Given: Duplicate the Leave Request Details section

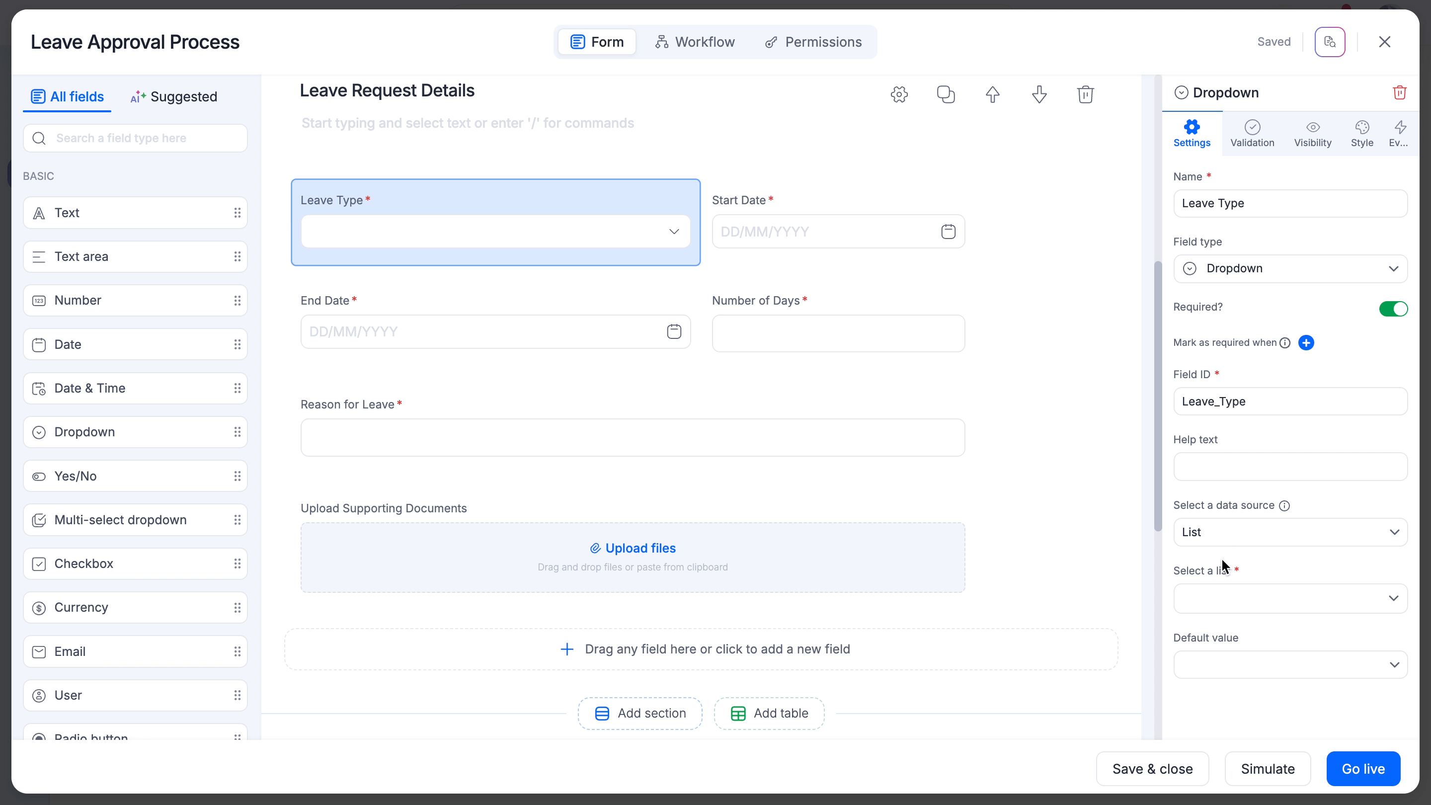Looking at the screenshot, I should pos(946,94).
